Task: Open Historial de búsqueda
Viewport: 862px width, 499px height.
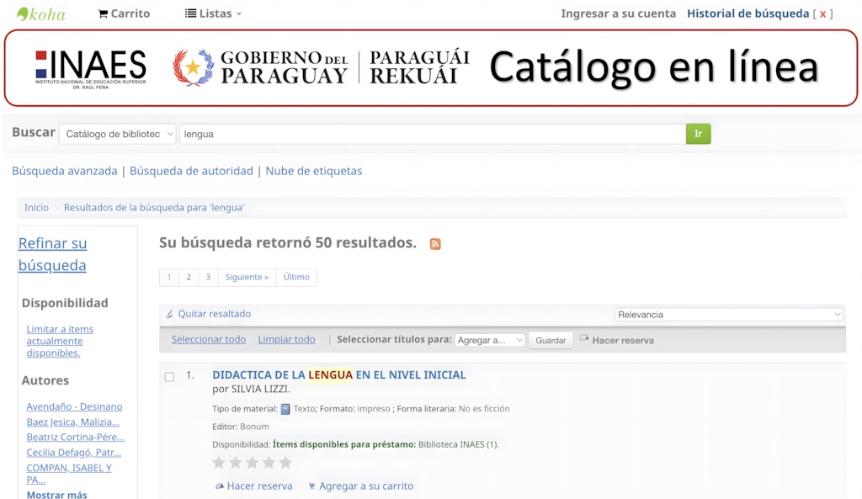Action: coord(748,13)
